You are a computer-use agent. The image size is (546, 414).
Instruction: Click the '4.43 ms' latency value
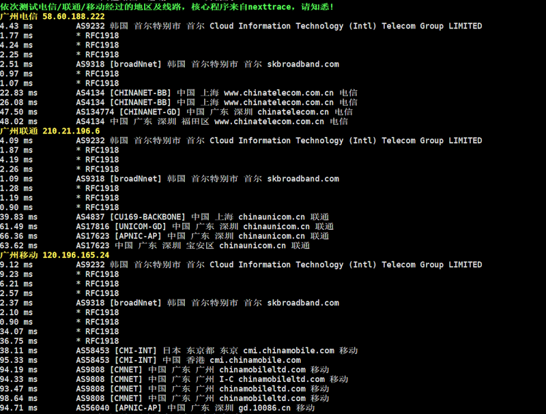click(x=16, y=26)
